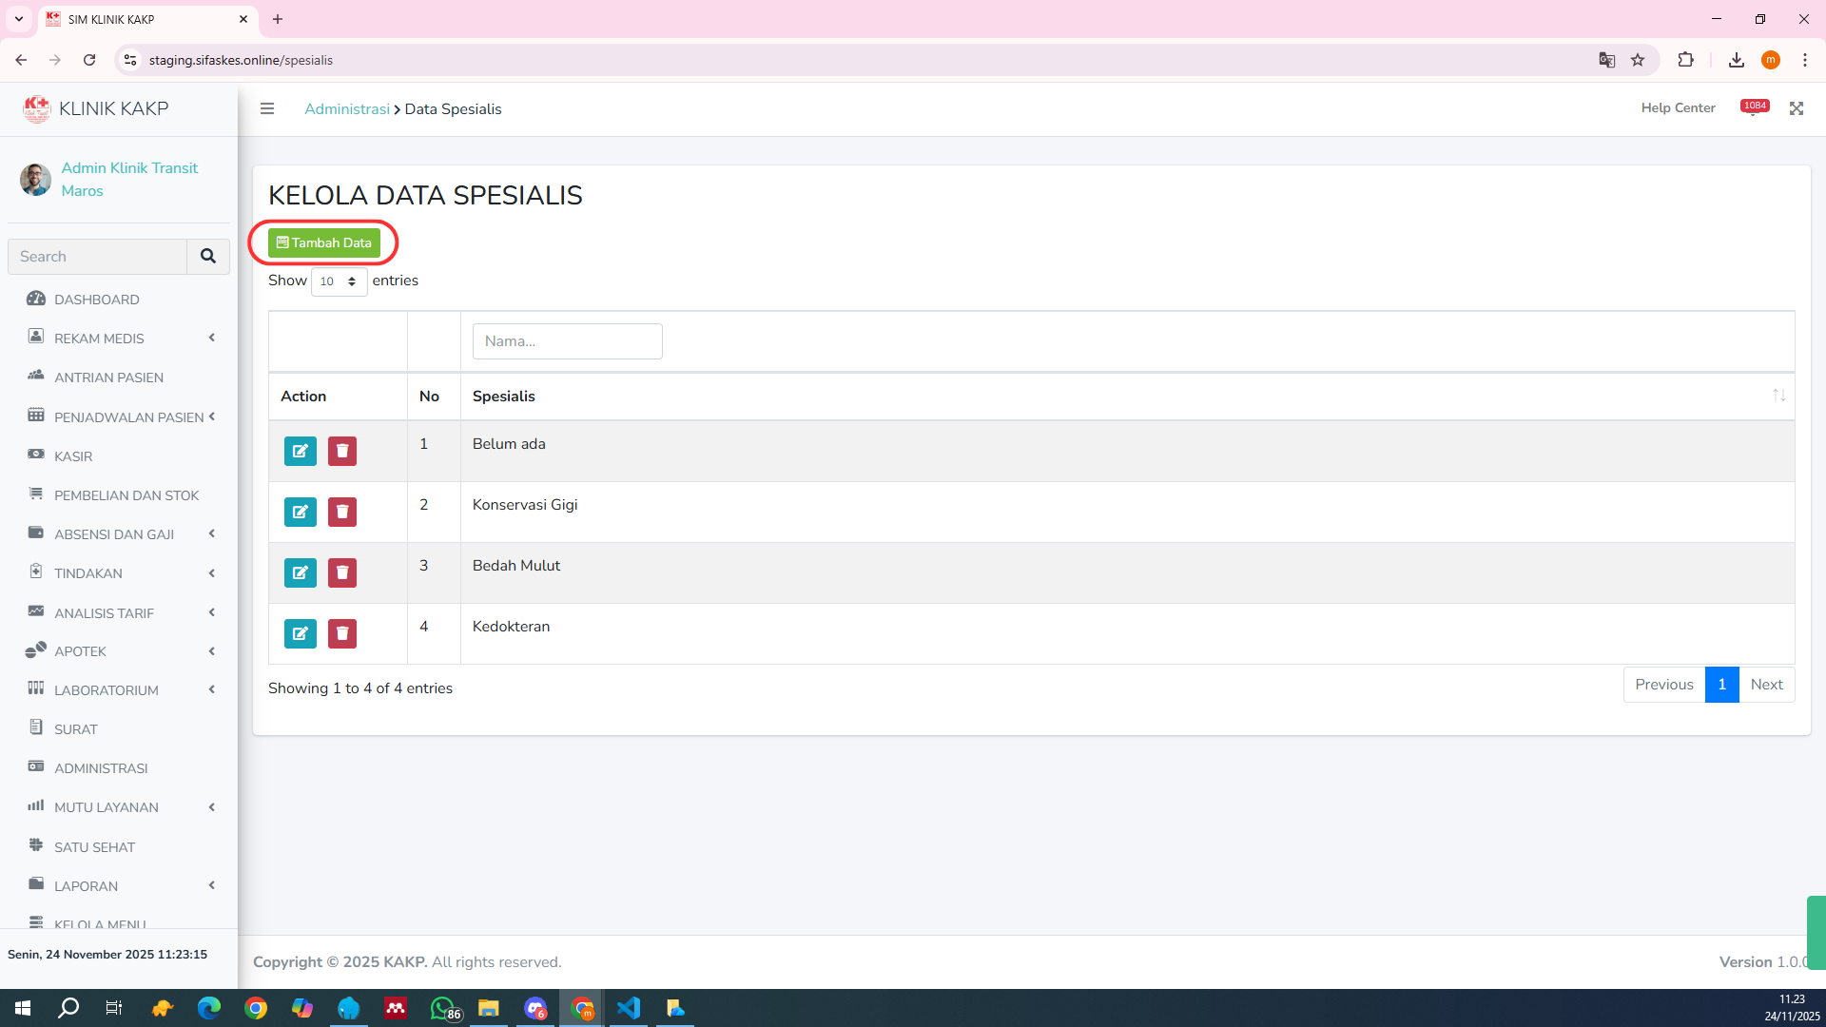The width and height of the screenshot is (1826, 1027).
Task: Open the KASIR sidebar menu item
Action: [x=73, y=456]
